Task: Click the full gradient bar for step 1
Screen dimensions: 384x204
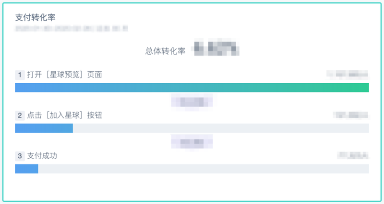Action: pos(192,88)
